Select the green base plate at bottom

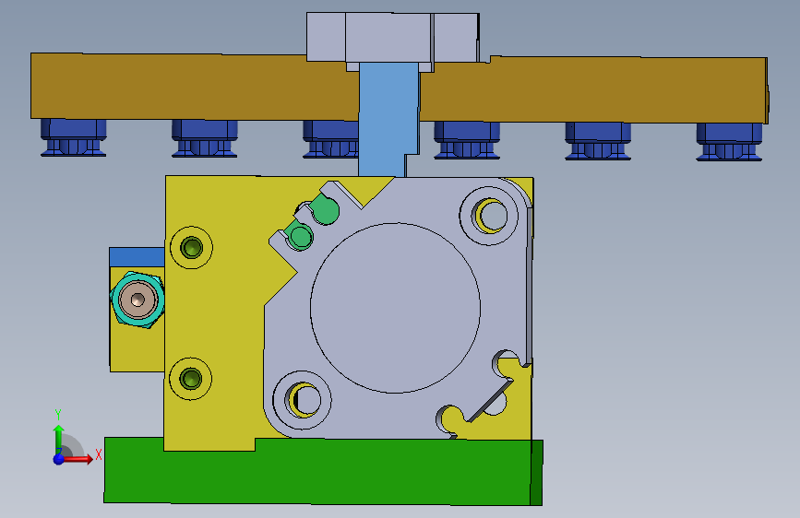323,473
